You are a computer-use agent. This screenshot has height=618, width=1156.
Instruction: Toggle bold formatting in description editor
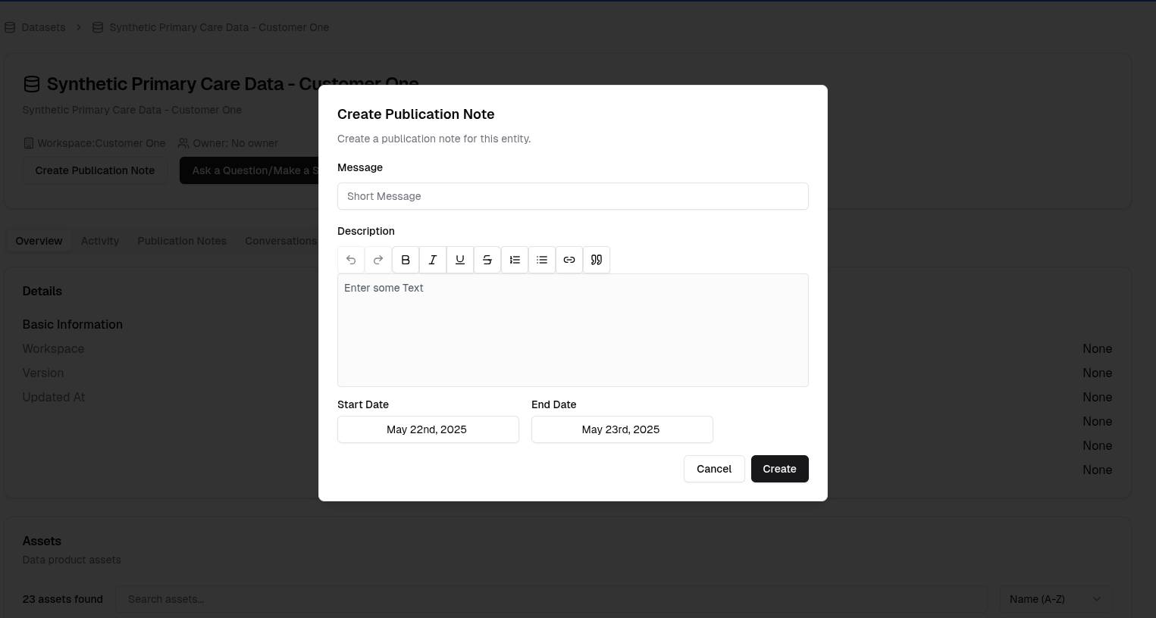click(x=406, y=260)
